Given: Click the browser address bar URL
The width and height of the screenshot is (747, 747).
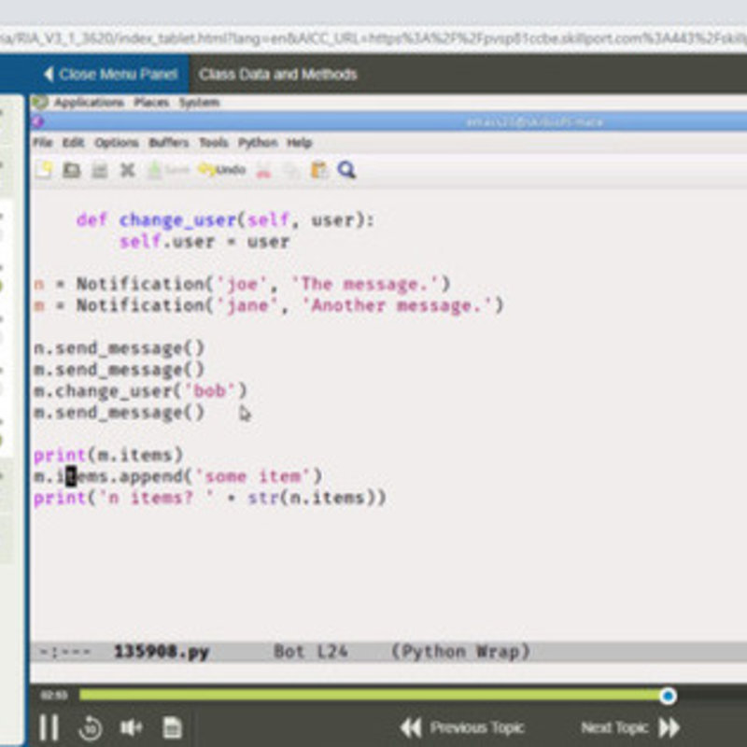Looking at the screenshot, I should pyautogui.click(x=373, y=38).
